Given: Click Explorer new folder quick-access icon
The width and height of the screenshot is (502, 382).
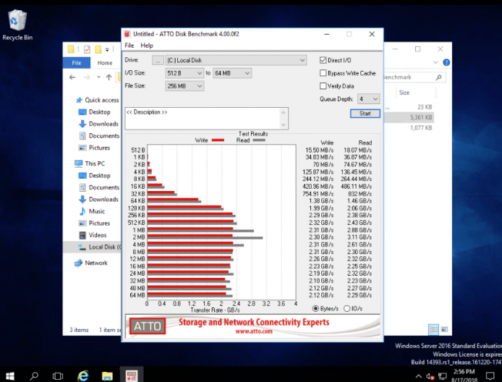Looking at the screenshot, I should click(x=98, y=50).
